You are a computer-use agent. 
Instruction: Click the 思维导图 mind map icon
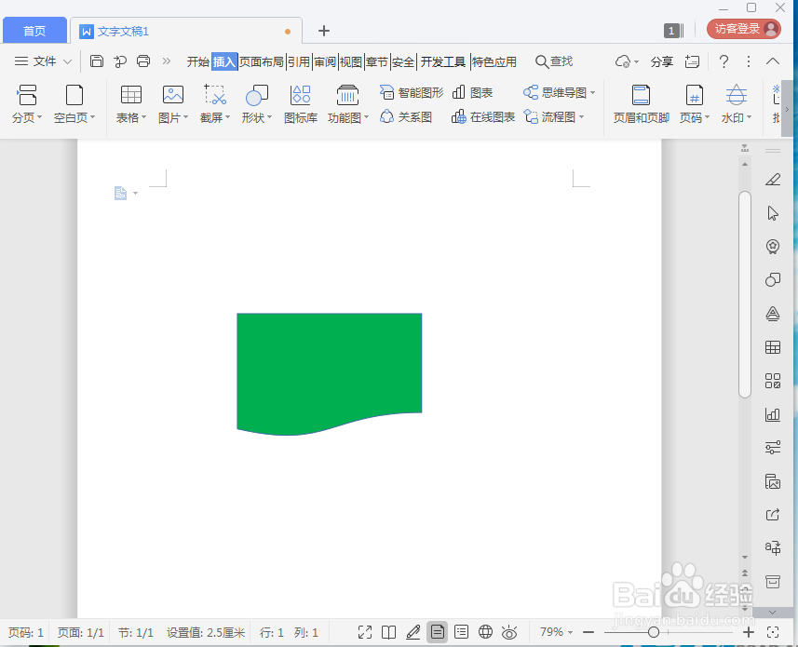coord(531,92)
